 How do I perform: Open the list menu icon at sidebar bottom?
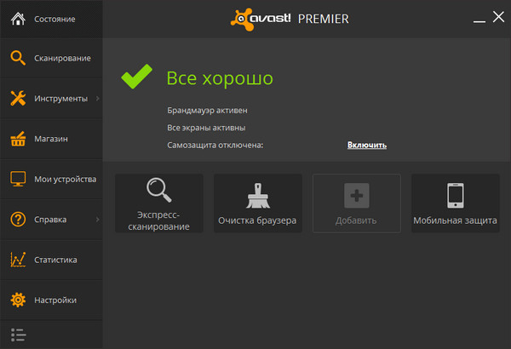click(18, 335)
